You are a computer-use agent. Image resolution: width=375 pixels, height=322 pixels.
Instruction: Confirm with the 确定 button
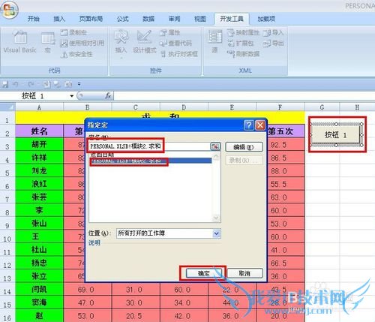coord(204,273)
